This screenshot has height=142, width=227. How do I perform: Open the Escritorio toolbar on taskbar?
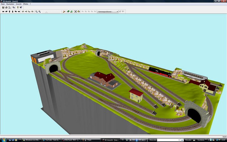(201, 140)
